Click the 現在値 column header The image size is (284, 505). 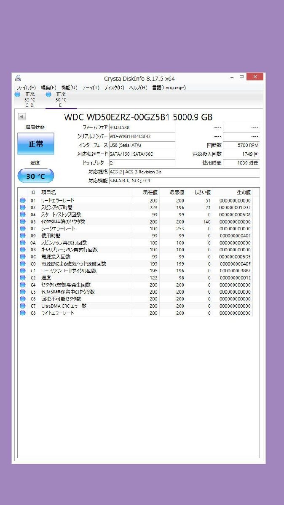(x=146, y=192)
